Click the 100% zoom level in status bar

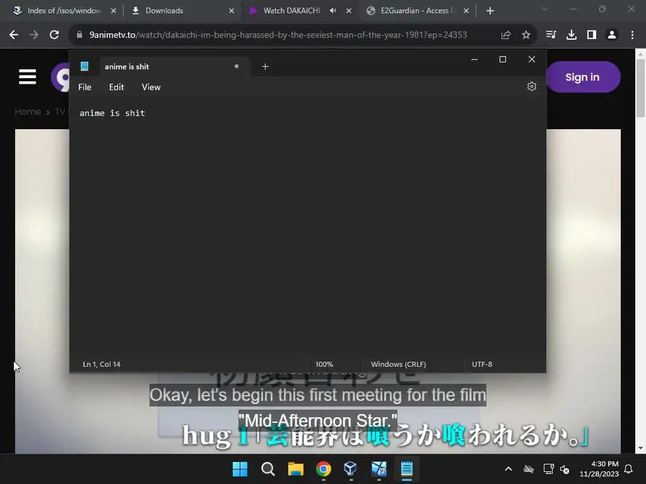(x=324, y=364)
